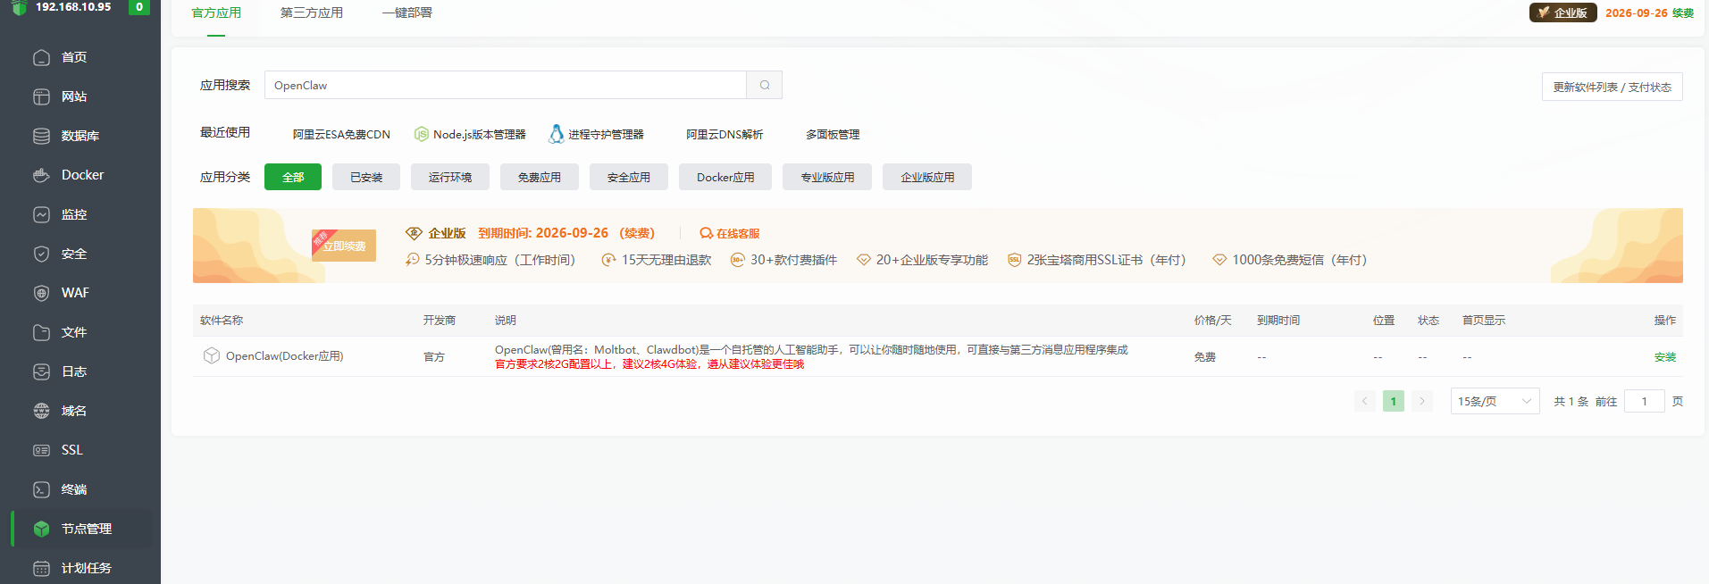Switch to the 一键部署 tab
The height and width of the screenshot is (584, 1709).
coord(406,13)
